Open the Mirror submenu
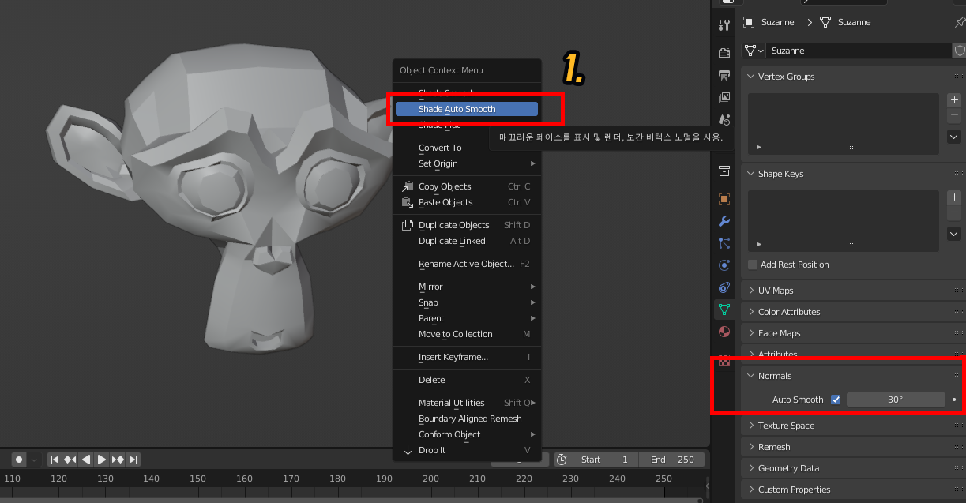This screenshot has width=966, height=503. 467,287
